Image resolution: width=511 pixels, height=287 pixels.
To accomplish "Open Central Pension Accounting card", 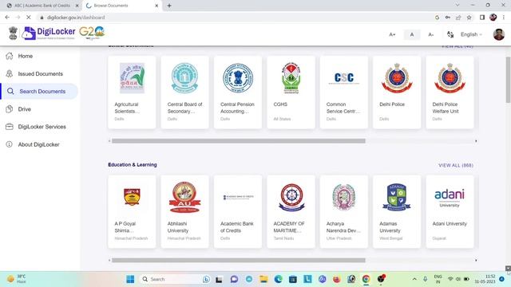I will 238,92.
